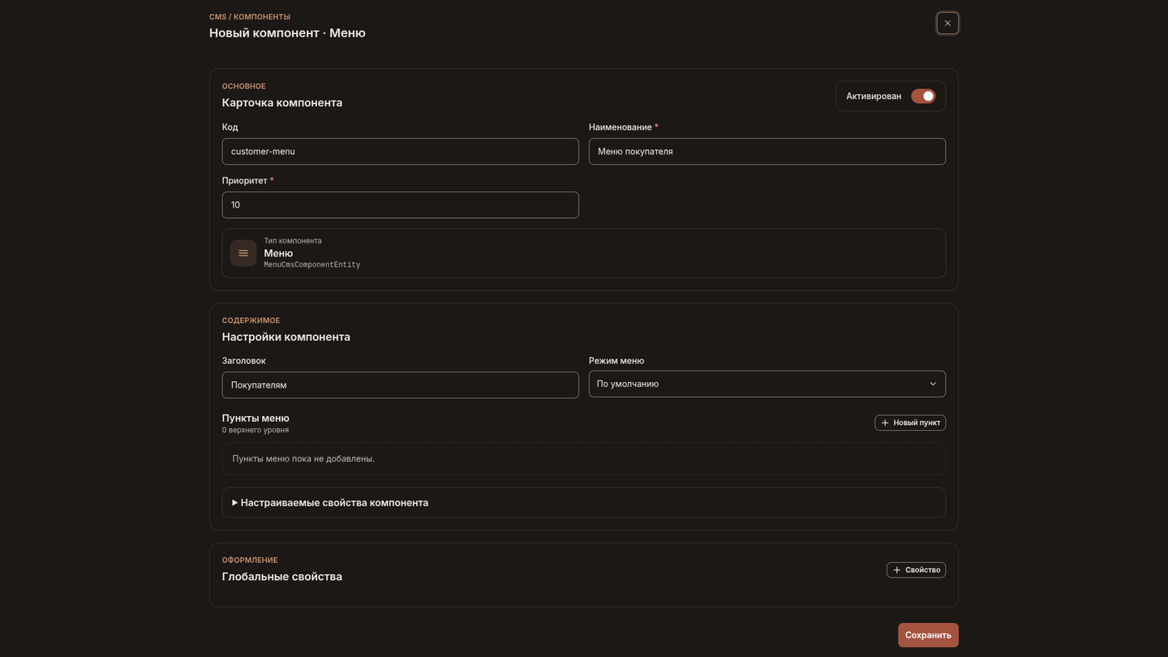Viewport: 1168px width, 657px height.
Task: Click the CMS / Компоненты breadcrumb
Action: pos(250,17)
